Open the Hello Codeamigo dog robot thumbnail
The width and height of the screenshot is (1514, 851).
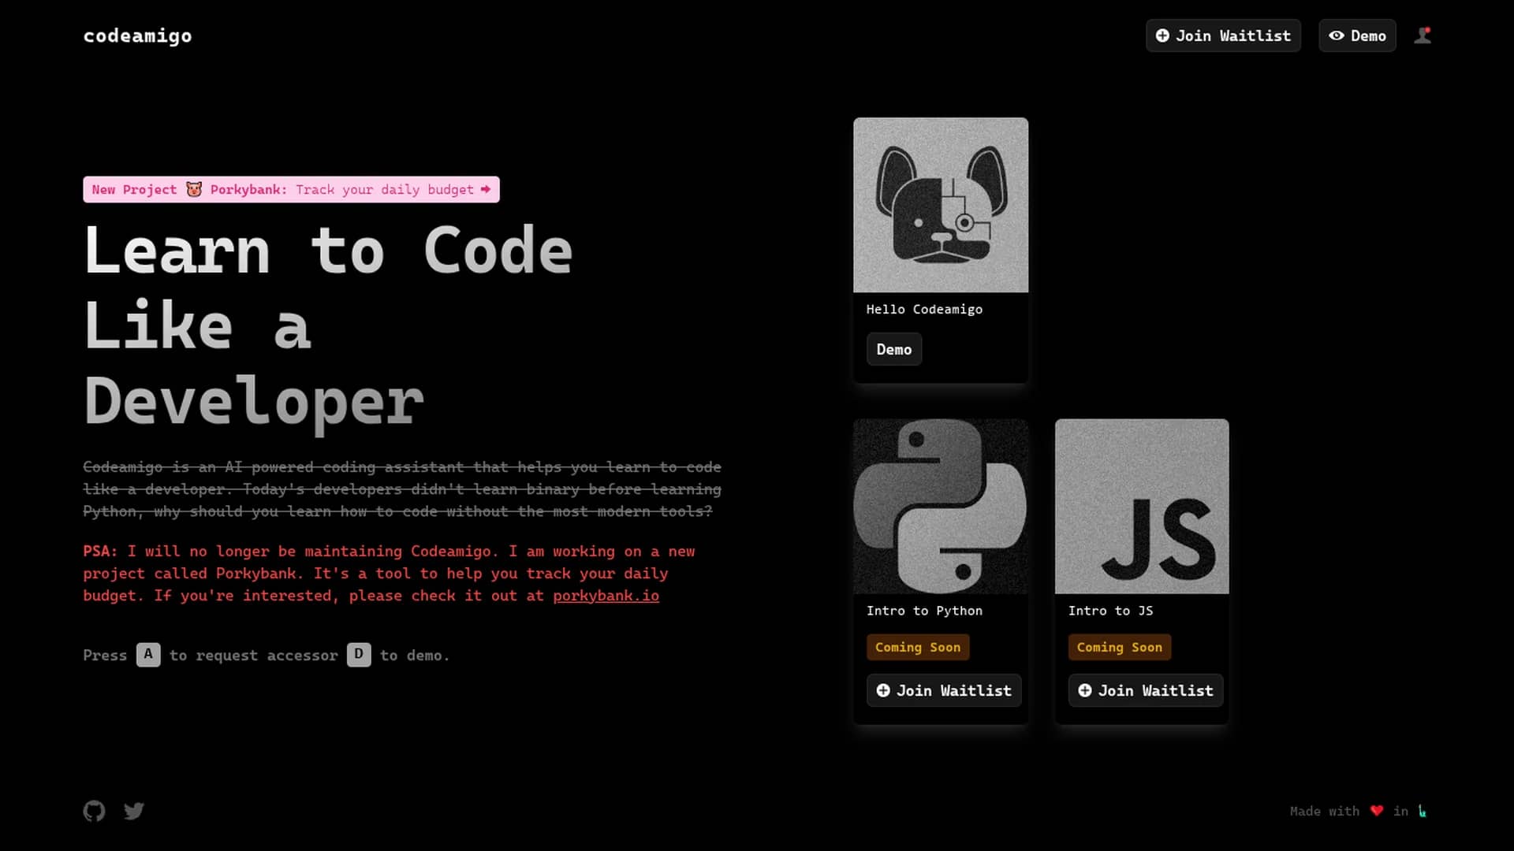pyautogui.click(x=941, y=205)
